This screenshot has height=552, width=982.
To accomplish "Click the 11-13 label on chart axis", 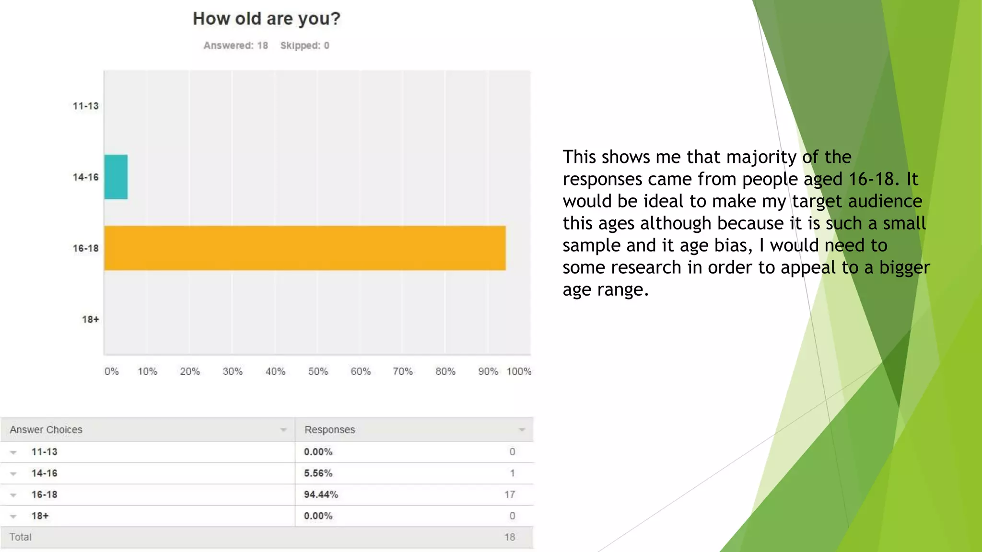I will [x=86, y=106].
